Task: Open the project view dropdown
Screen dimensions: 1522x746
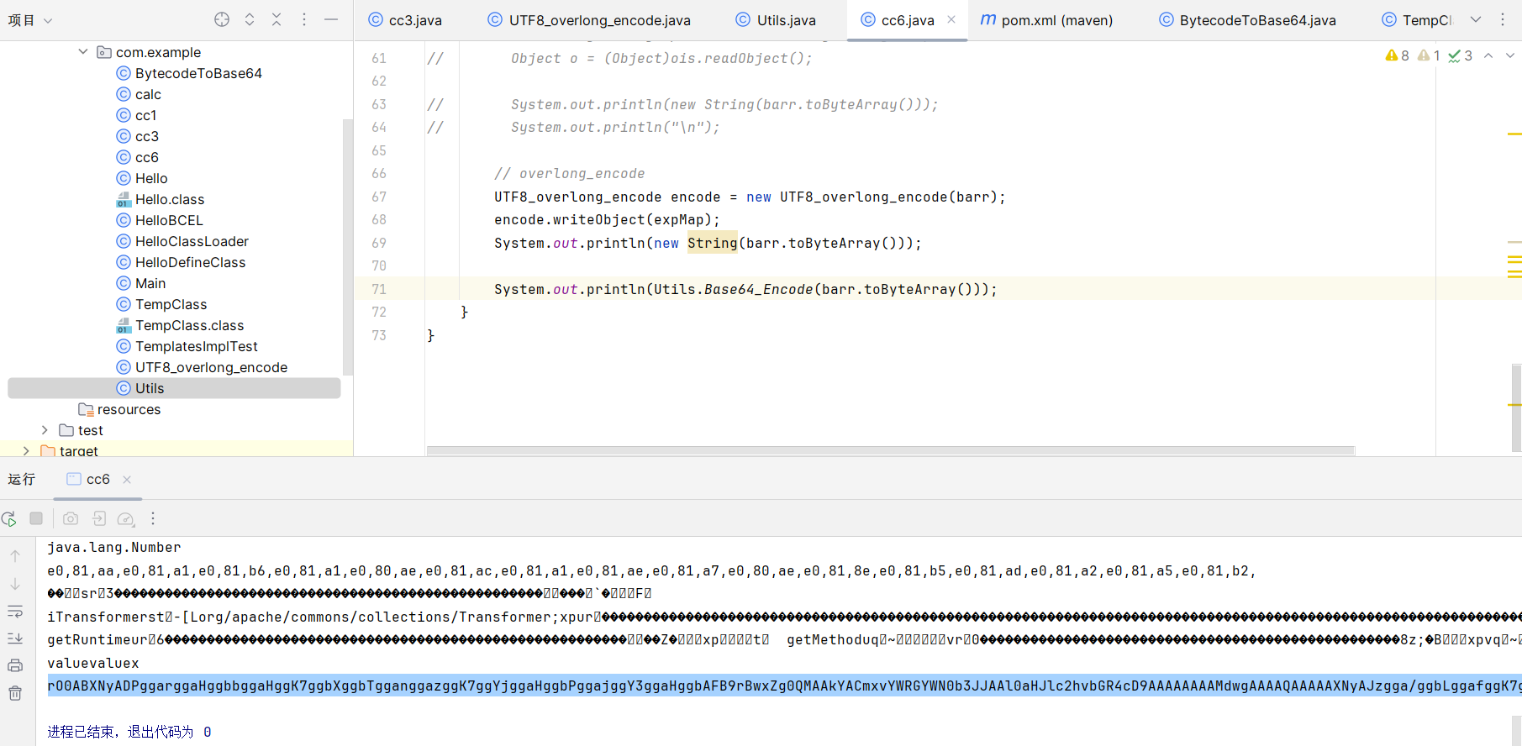Action: tap(30, 20)
